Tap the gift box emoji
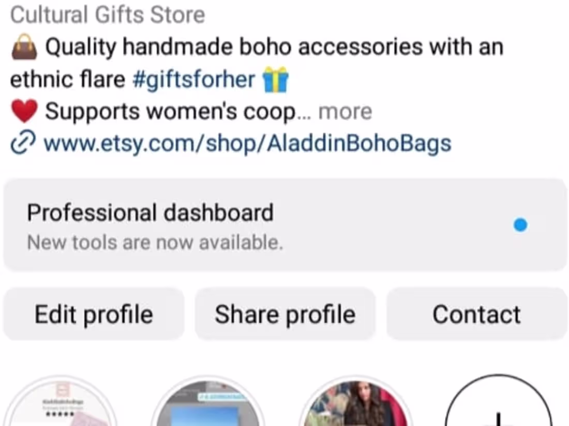 point(275,80)
